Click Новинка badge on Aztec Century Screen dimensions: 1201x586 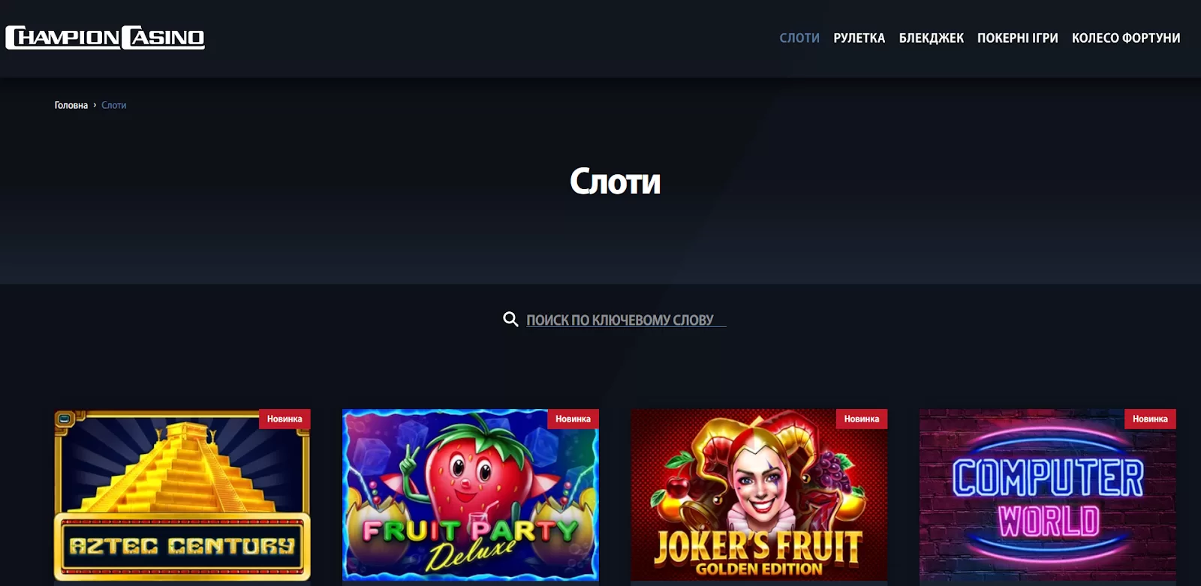tap(284, 419)
